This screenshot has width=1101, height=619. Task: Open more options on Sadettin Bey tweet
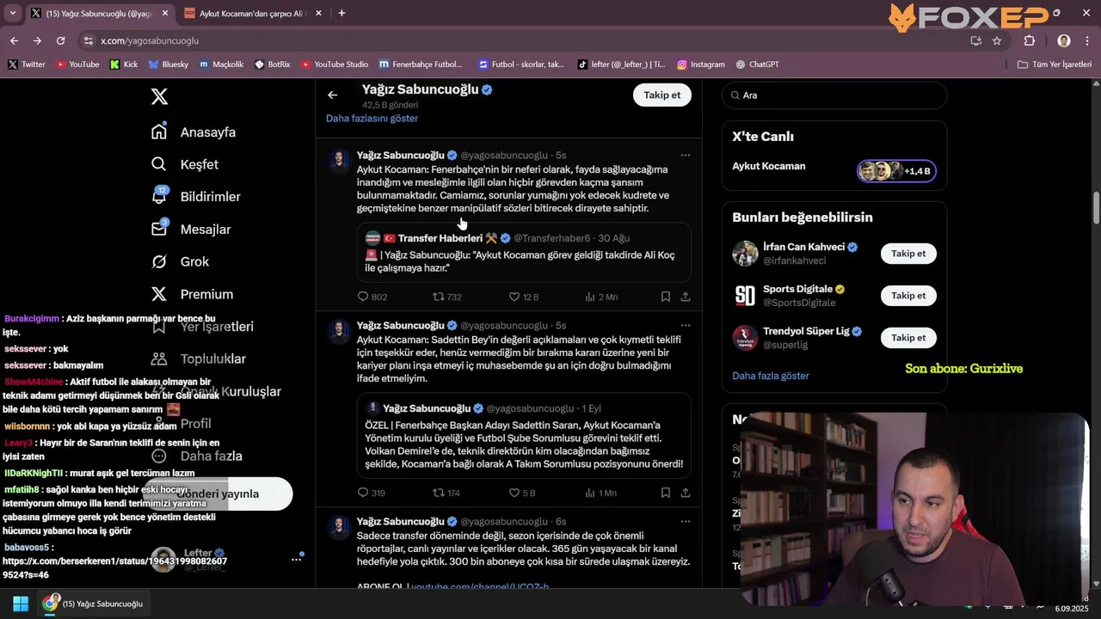coord(686,326)
